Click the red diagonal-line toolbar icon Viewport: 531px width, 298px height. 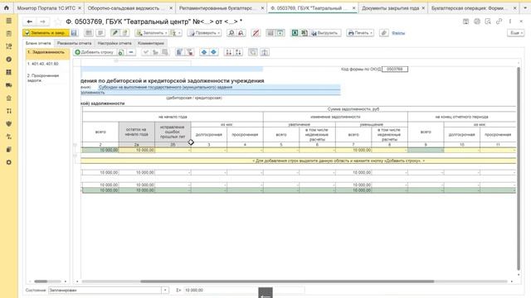click(x=256, y=33)
